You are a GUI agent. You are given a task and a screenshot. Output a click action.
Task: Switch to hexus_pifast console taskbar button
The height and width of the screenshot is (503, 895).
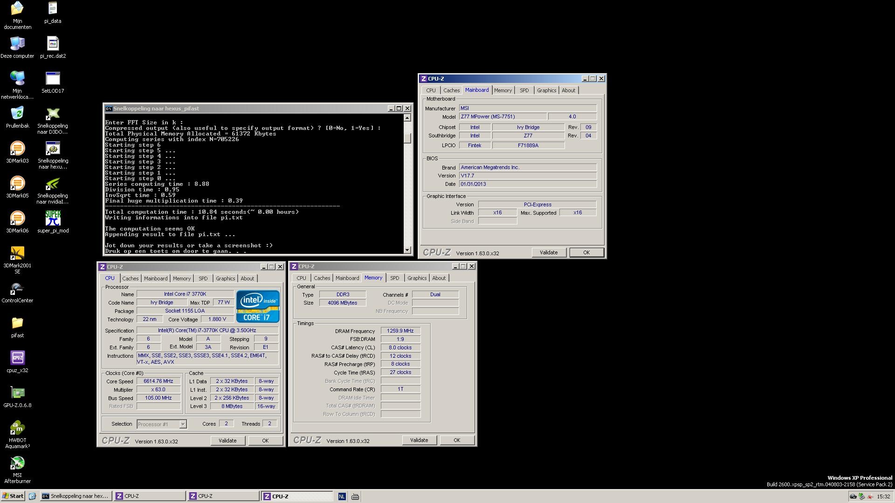coord(76,496)
